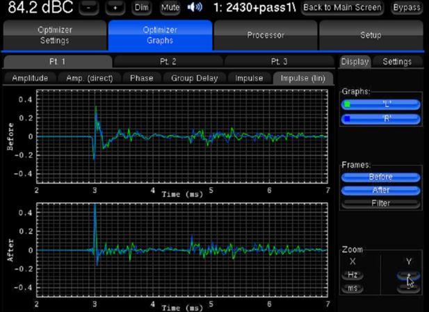Image resolution: width=429 pixels, height=312 pixels.
Task: Show the Group Delay graph
Action: pos(193,78)
